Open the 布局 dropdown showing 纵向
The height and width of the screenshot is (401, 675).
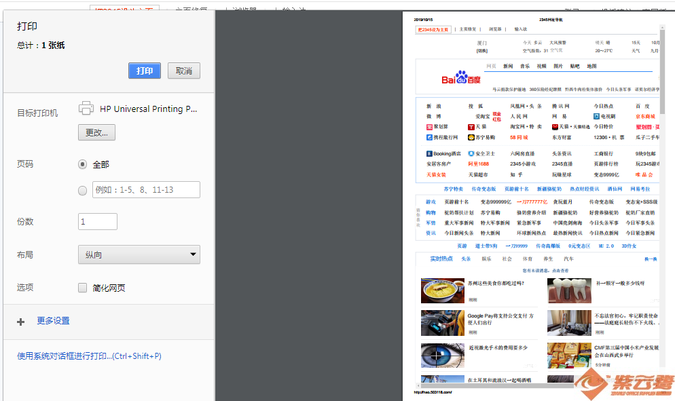click(139, 254)
